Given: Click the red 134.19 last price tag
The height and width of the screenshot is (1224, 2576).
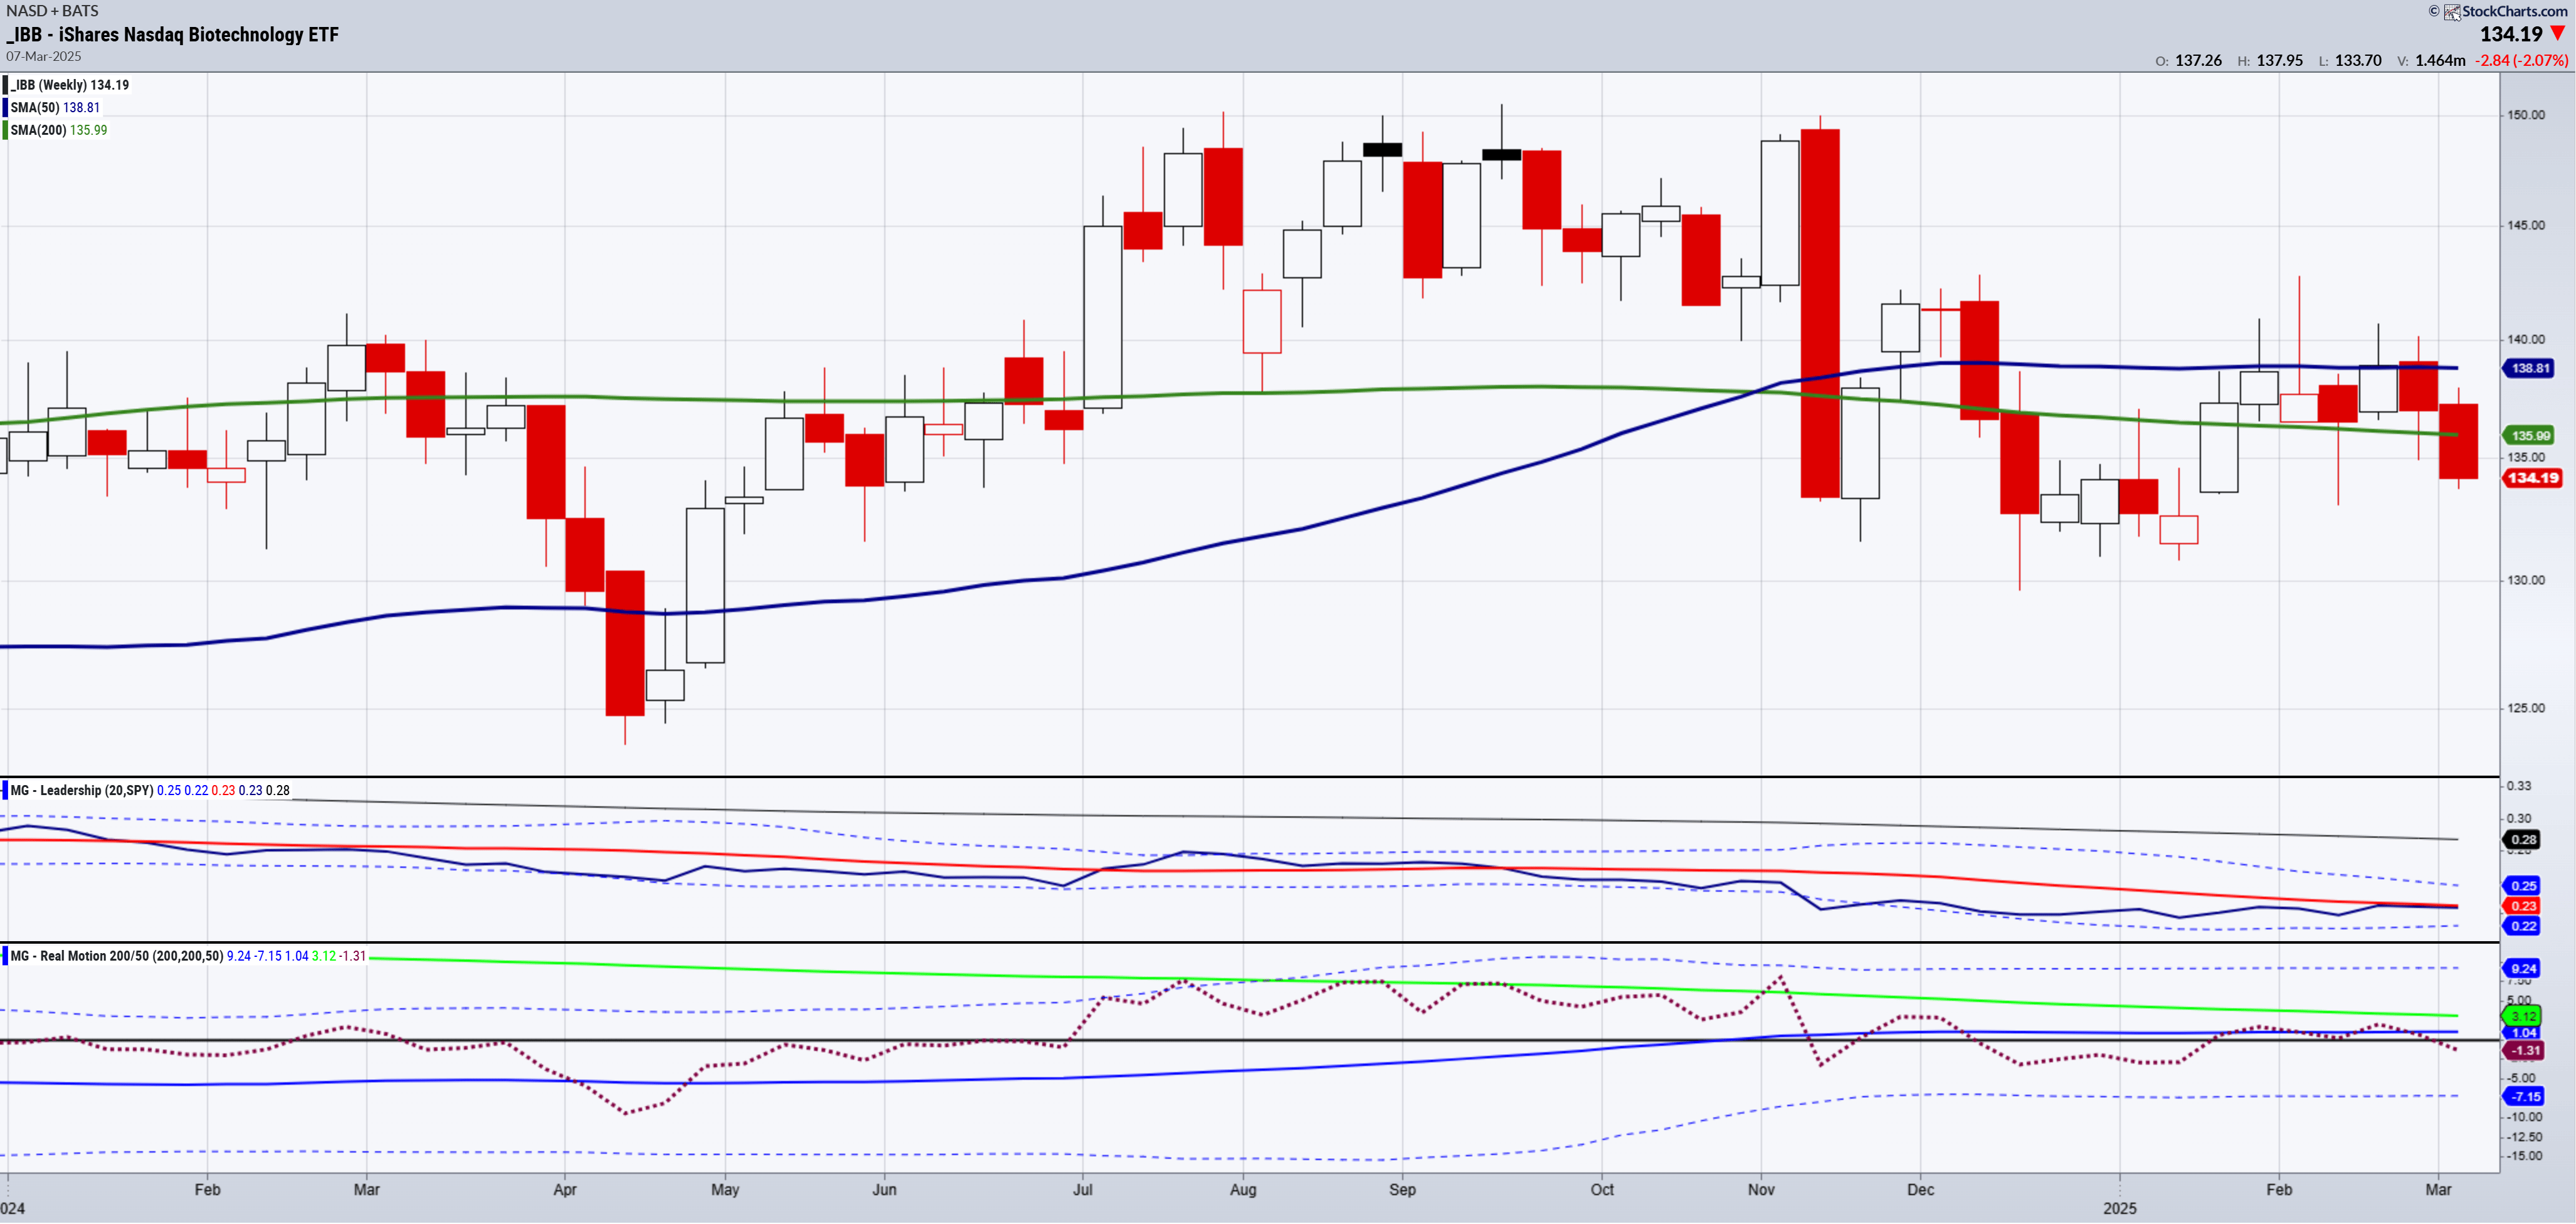Looking at the screenshot, I should pos(2533,478).
